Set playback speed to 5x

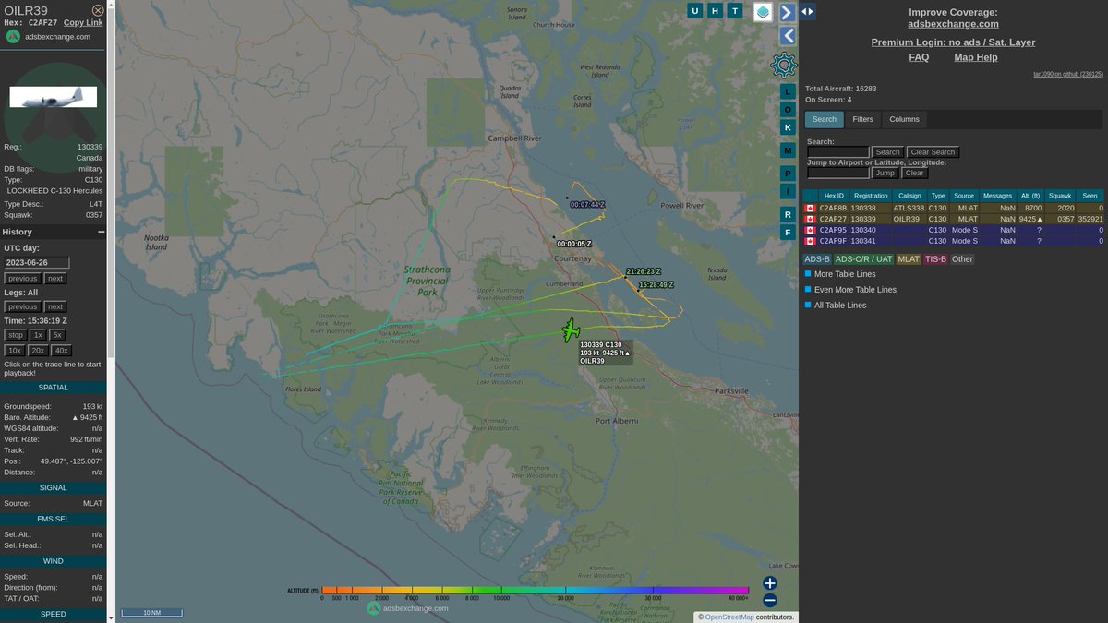coord(58,335)
